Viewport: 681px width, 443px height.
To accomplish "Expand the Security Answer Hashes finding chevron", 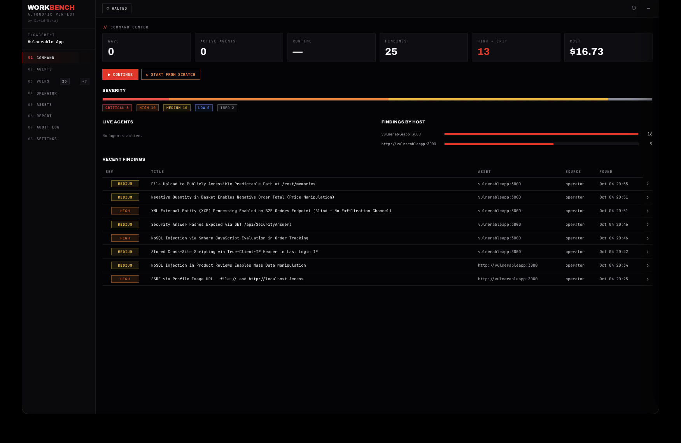I will pos(648,225).
